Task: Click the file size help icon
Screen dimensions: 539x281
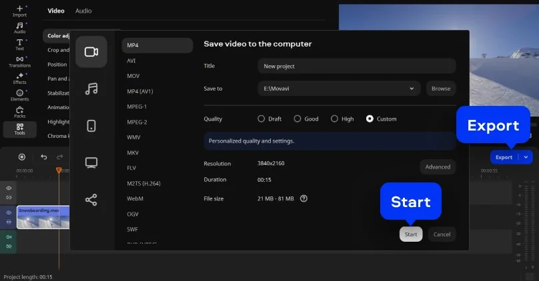Action: tap(304, 198)
